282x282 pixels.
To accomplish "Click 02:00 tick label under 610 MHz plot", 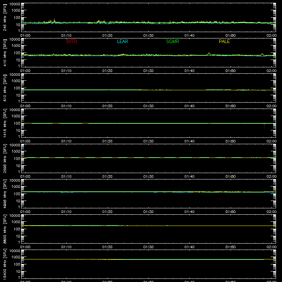I will [271, 106].
